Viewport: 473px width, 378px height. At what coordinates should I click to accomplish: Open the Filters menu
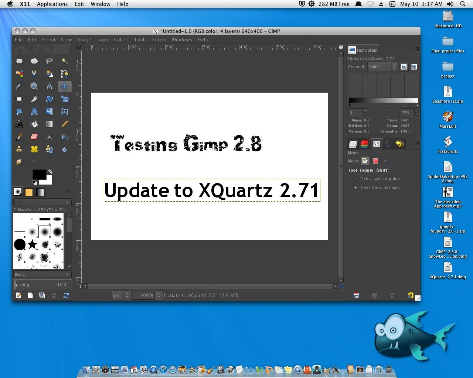159,39
